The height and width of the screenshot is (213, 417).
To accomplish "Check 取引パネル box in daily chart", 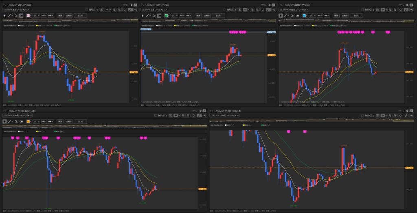I will click(225, 10).
